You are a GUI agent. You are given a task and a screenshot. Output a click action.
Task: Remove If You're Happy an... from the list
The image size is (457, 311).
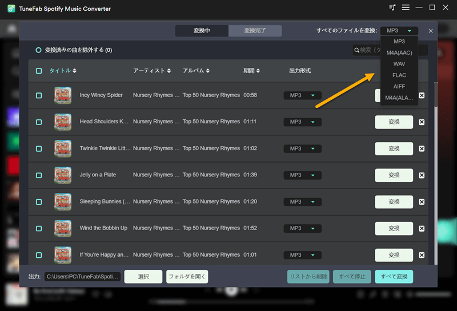click(422, 255)
